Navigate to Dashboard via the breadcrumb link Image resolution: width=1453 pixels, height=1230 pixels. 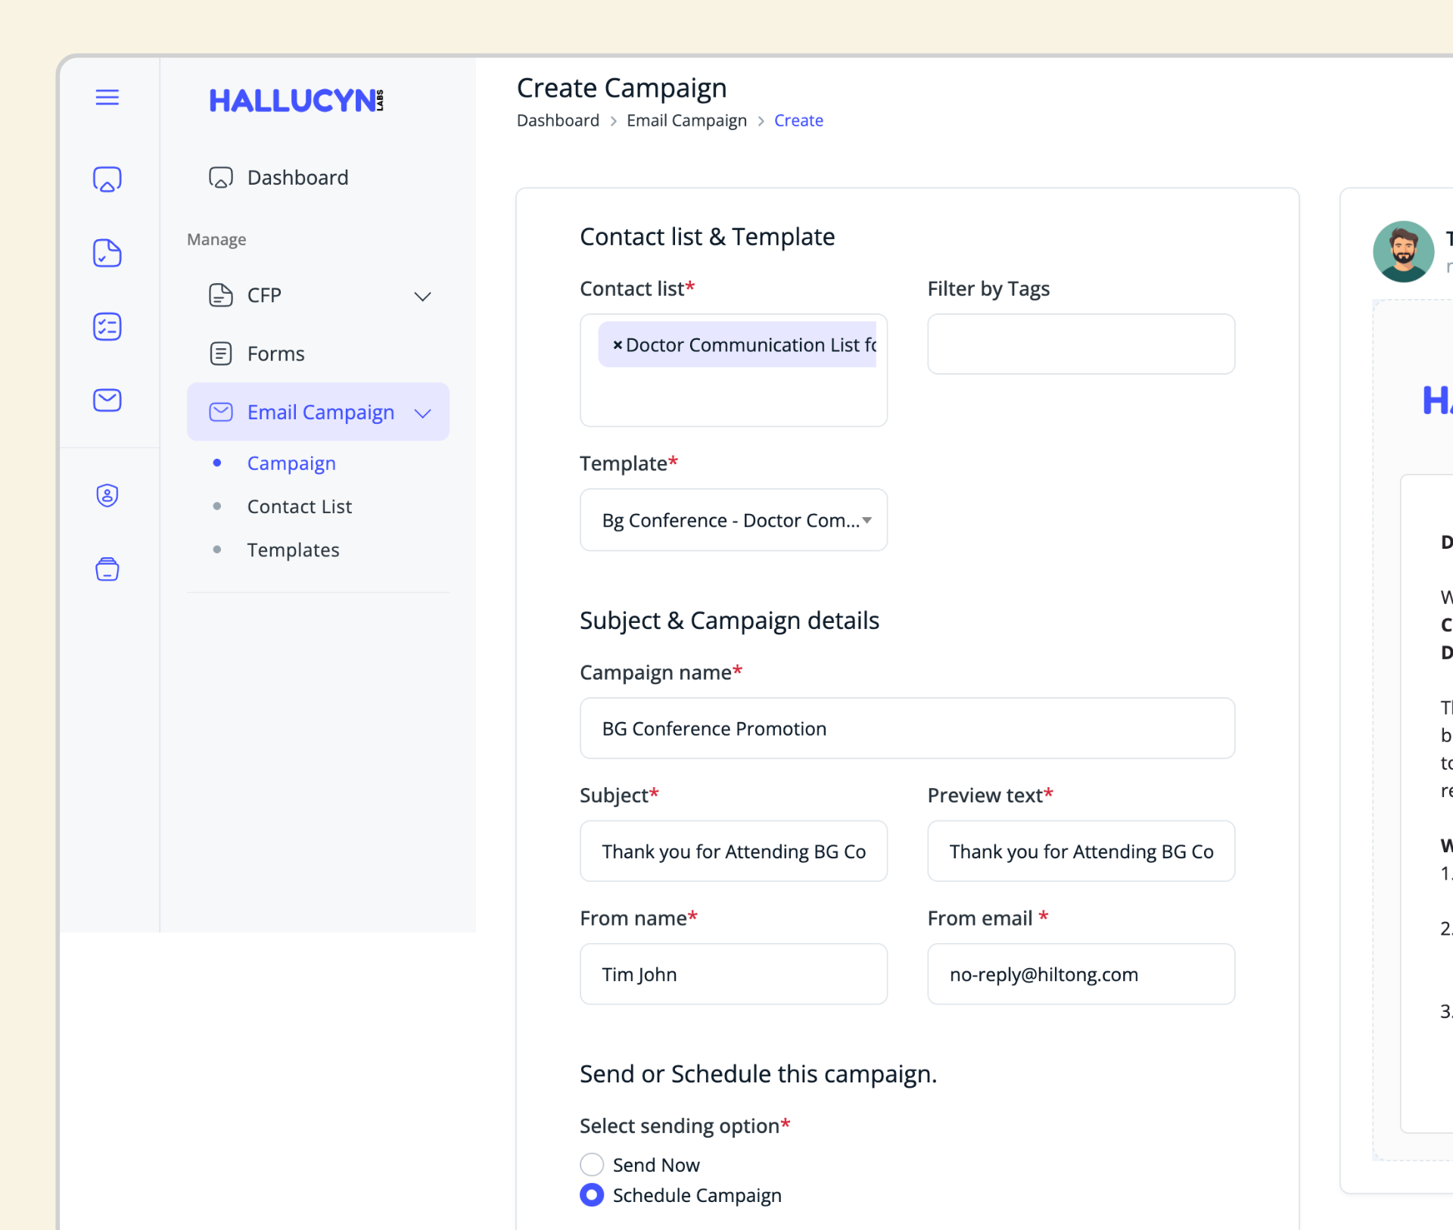[x=558, y=120]
